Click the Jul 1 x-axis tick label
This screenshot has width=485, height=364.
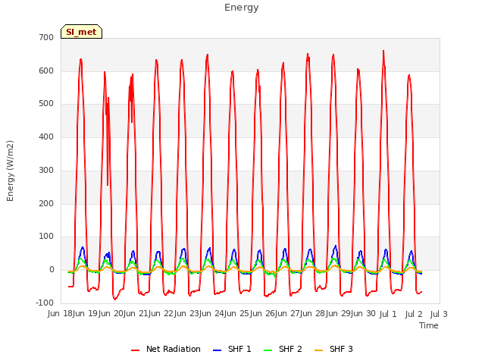(x=388, y=314)
